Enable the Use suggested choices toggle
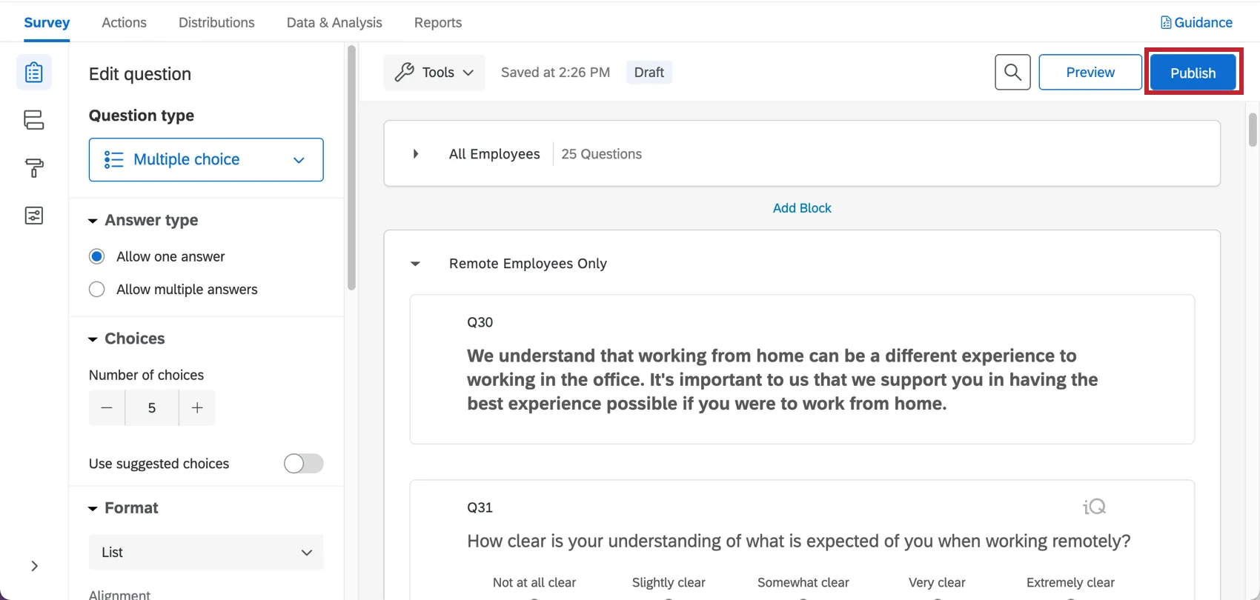This screenshot has width=1260, height=600. [x=303, y=464]
